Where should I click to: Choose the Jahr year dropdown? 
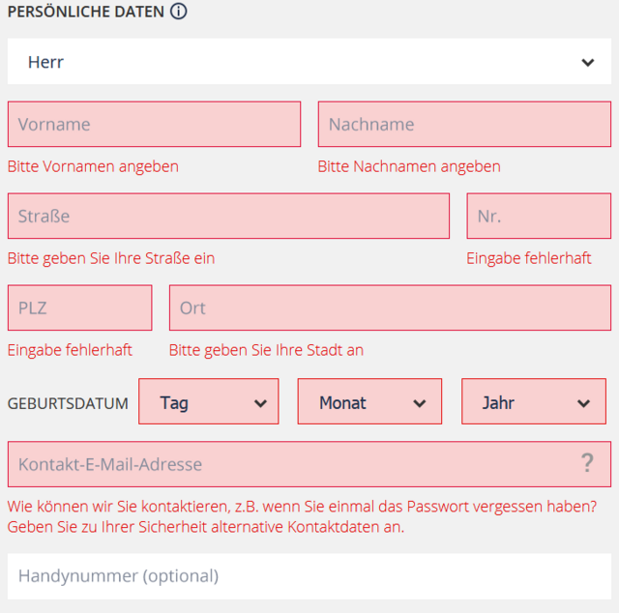pyautogui.click(x=534, y=401)
